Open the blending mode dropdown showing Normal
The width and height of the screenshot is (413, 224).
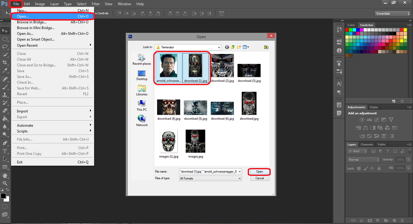[363, 159]
